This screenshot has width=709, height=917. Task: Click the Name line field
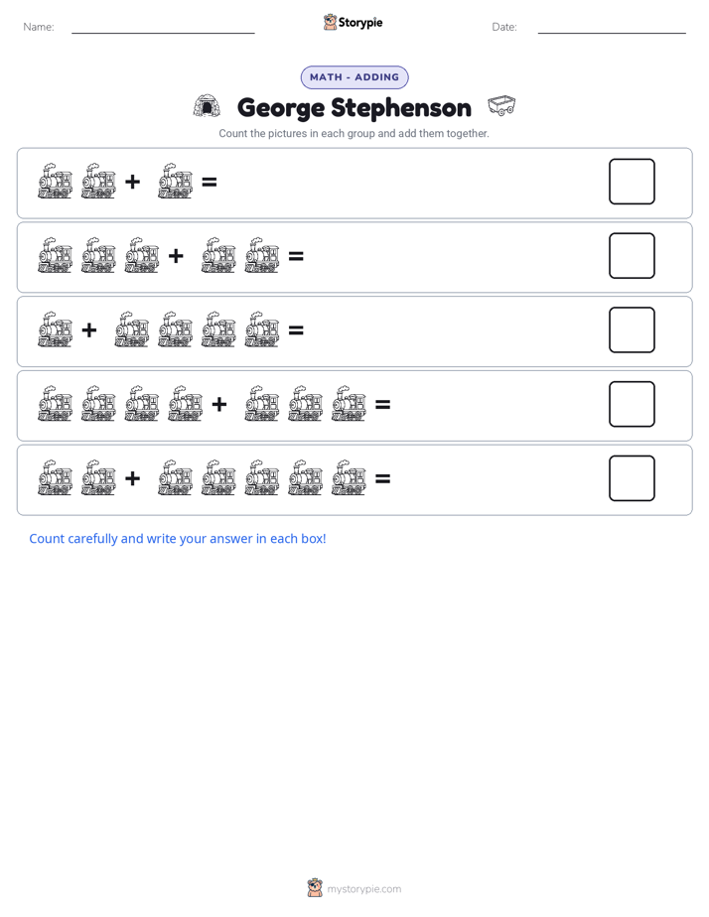click(x=163, y=27)
